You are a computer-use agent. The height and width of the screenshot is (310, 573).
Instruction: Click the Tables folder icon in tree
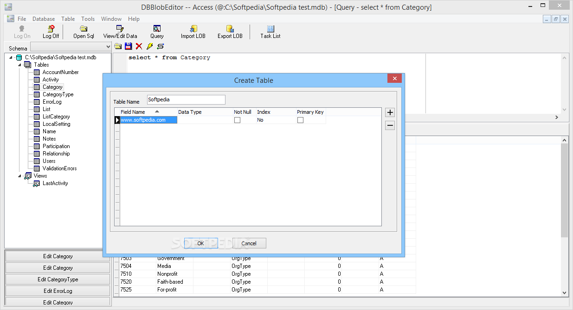pos(28,65)
